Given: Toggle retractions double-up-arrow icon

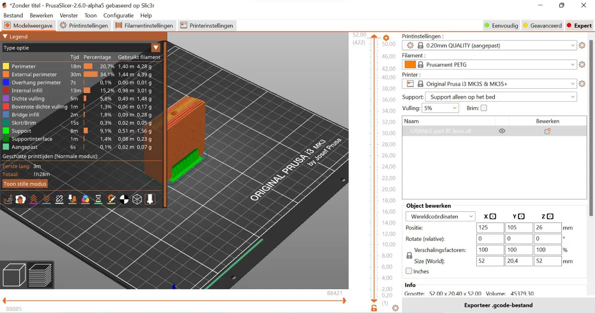Looking at the screenshot, I should coord(34,199).
